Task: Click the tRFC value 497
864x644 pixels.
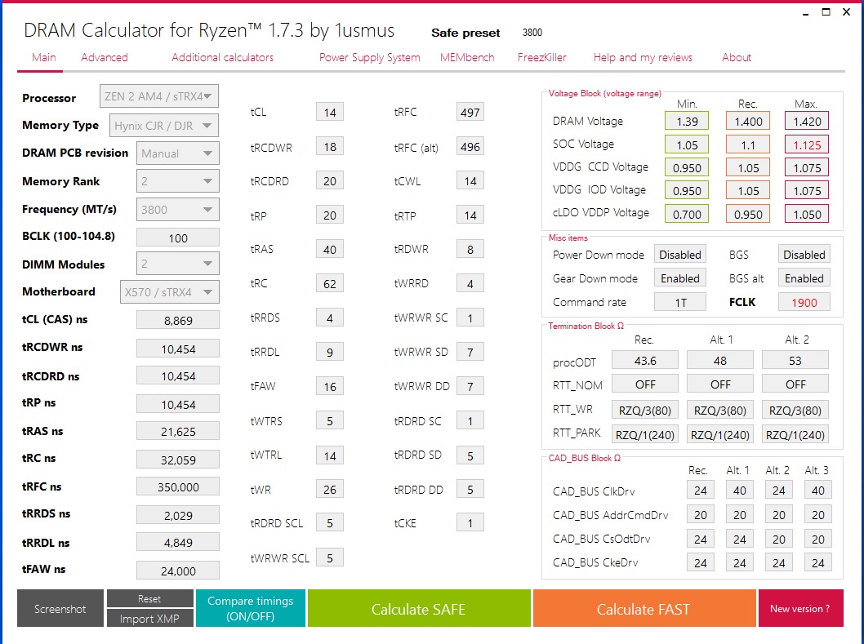Action: click(x=470, y=112)
